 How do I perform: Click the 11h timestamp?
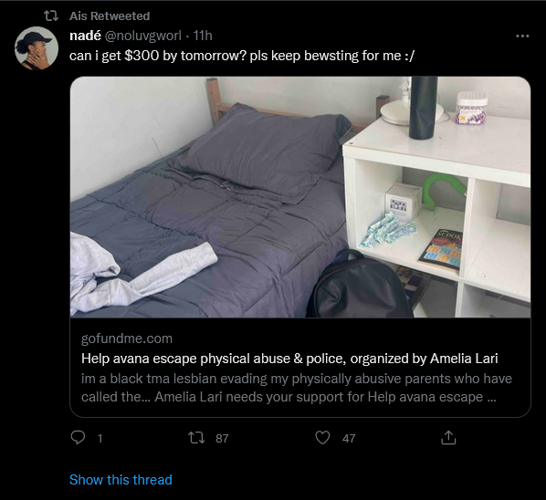click(x=203, y=36)
